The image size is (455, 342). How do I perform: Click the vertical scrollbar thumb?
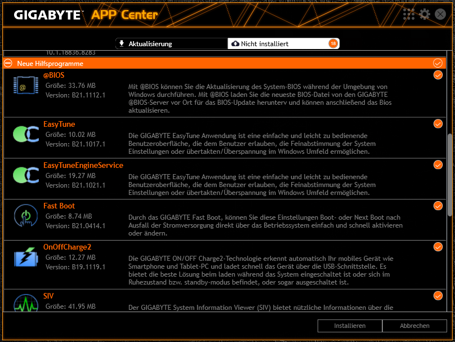tap(450, 175)
